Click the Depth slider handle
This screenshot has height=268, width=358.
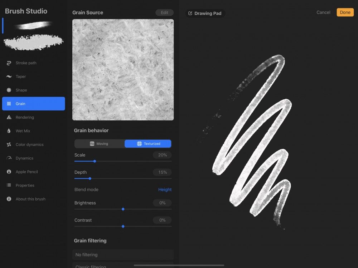click(90, 179)
